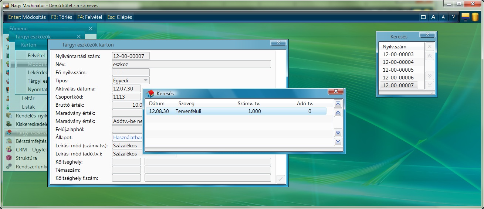Click the Rendszerfunkciók gears icon
484x209 pixels.
9,167
